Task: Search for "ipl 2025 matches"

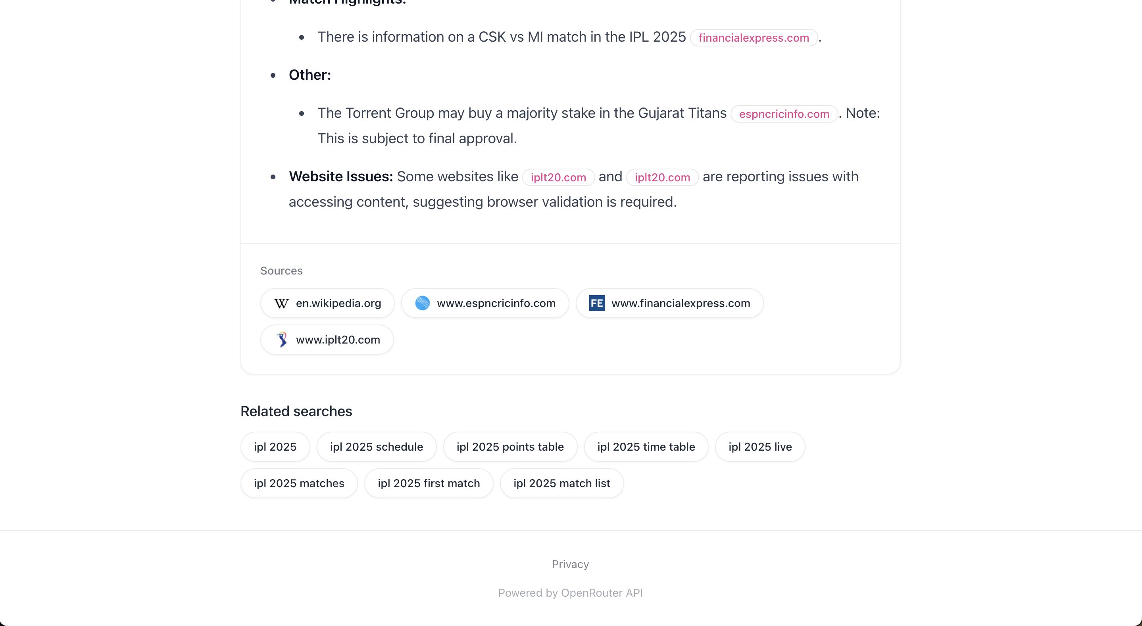Action: pos(299,483)
